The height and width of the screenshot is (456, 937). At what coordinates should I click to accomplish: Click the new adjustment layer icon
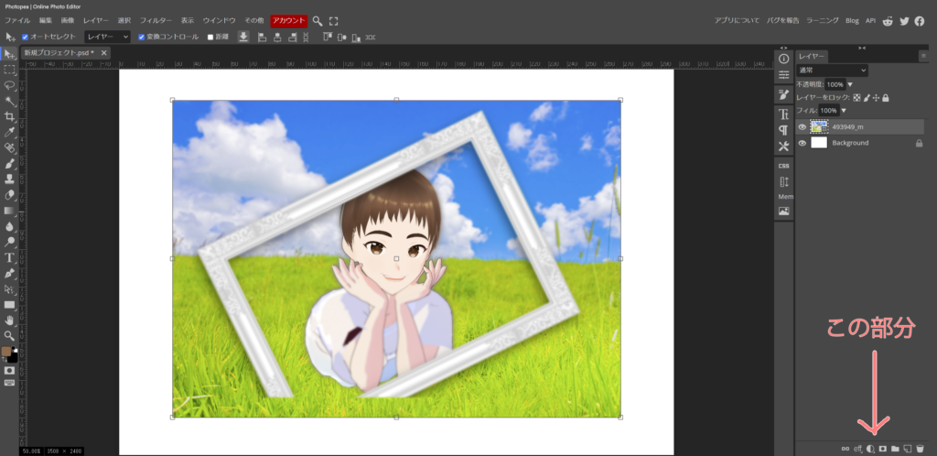(870, 449)
